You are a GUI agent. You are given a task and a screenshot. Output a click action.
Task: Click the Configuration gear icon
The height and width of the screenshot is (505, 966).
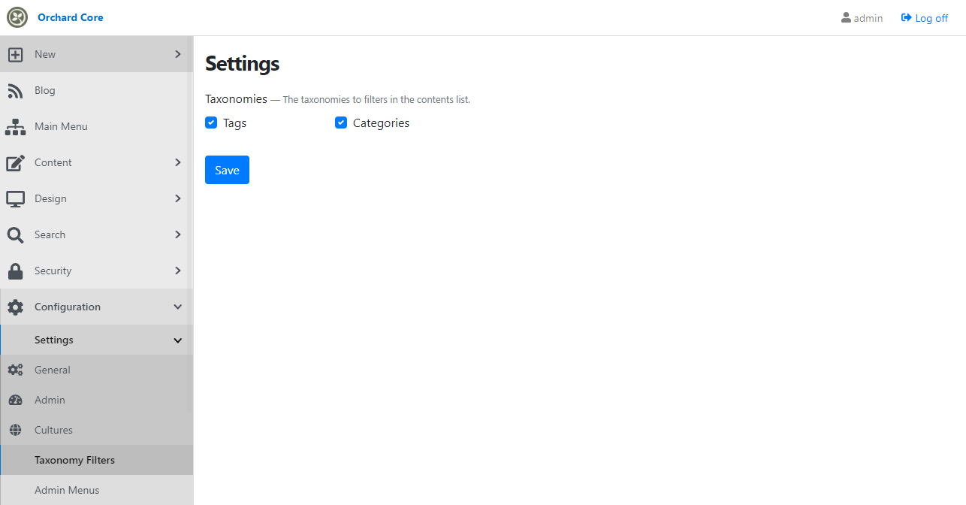(x=15, y=307)
